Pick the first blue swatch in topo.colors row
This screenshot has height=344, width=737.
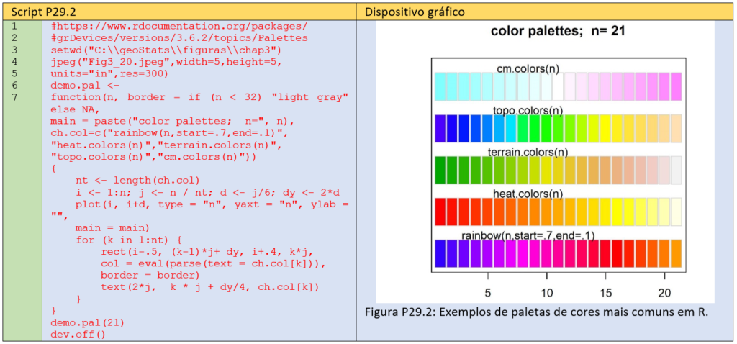[x=440, y=129]
